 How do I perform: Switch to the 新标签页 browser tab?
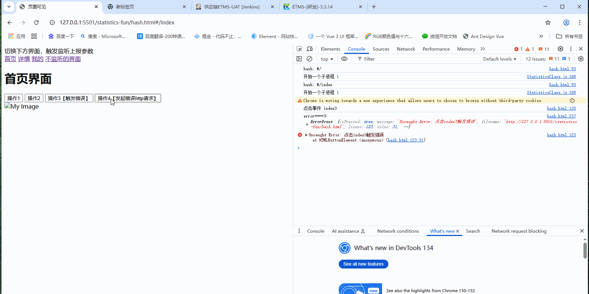click(147, 7)
